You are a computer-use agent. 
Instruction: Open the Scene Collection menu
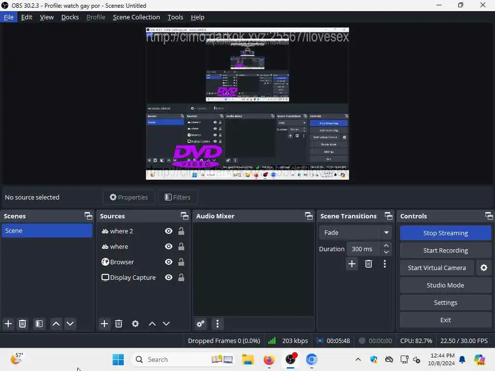click(x=136, y=17)
